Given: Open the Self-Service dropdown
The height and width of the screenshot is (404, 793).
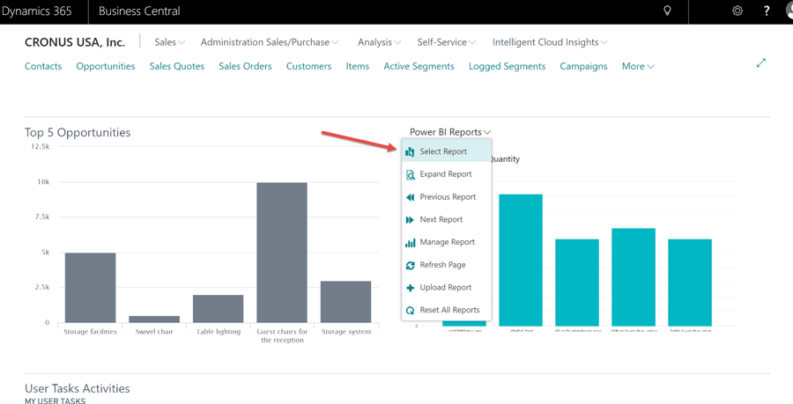Looking at the screenshot, I should coord(447,42).
